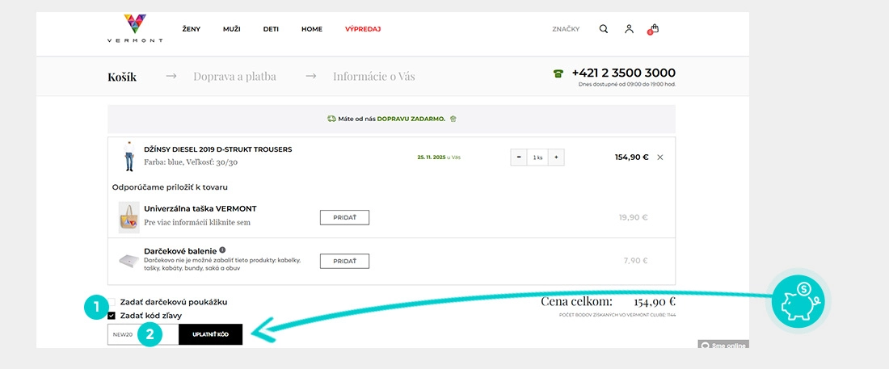Add Univerzálna taška VERMONT with PRIDAŤ
This screenshot has width=889, height=369.
point(345,217)
